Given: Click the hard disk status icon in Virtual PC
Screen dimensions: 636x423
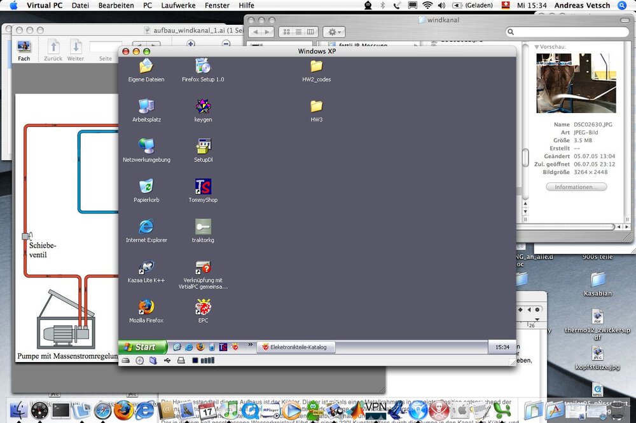Looking at the screenshot, I should 126,360.
